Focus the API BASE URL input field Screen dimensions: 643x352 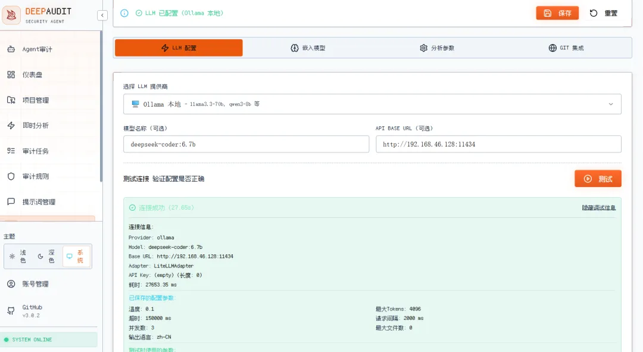coord(498,144)
